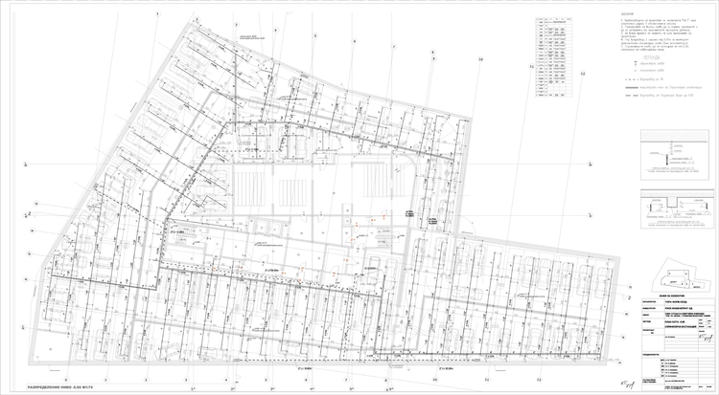Click the signature in the title block

tap(707, 337)
